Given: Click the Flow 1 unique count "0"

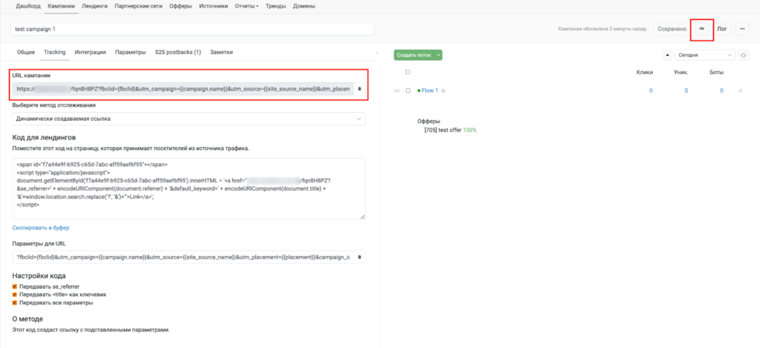Looking at the screenshot, I should pyautogui.click(x=687, y=91).
